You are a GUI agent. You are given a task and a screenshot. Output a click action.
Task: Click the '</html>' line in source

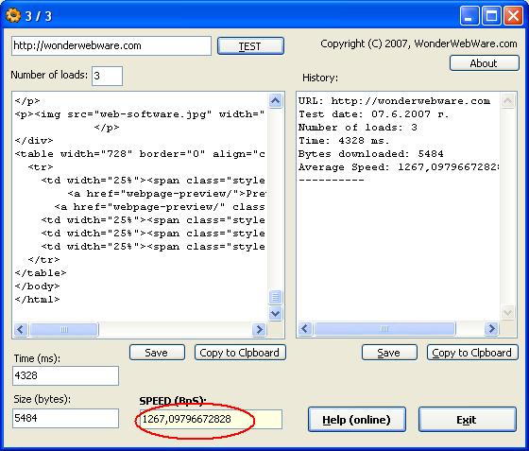click(38, 300)
